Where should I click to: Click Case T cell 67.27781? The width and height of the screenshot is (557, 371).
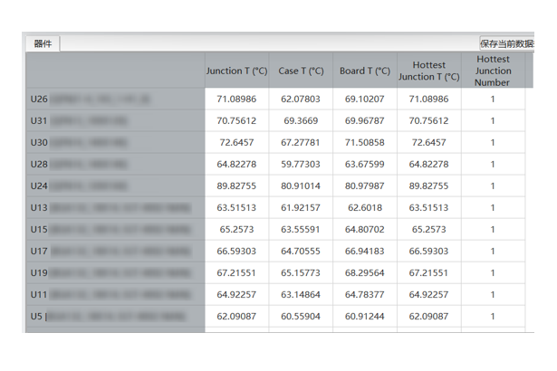point(301,142)
